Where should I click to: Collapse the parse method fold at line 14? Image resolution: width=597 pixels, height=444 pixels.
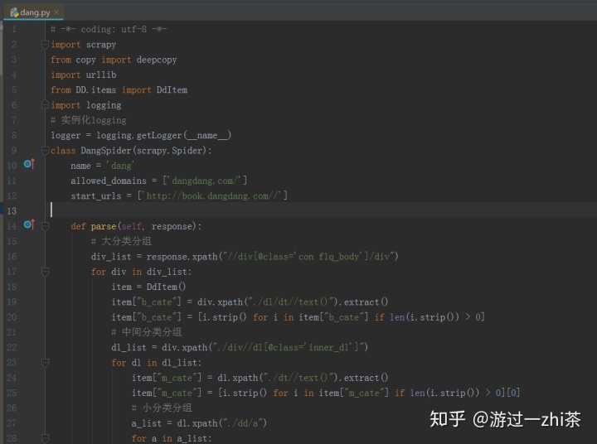click(45, 226)
